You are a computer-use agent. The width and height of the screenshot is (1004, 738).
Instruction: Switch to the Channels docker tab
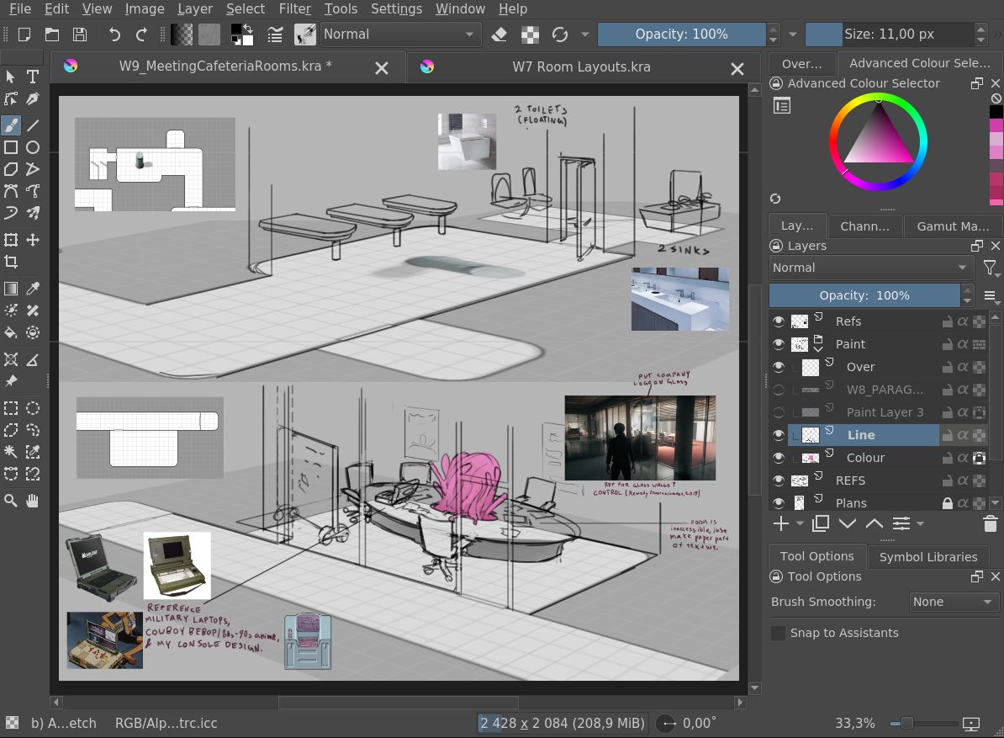864,226
